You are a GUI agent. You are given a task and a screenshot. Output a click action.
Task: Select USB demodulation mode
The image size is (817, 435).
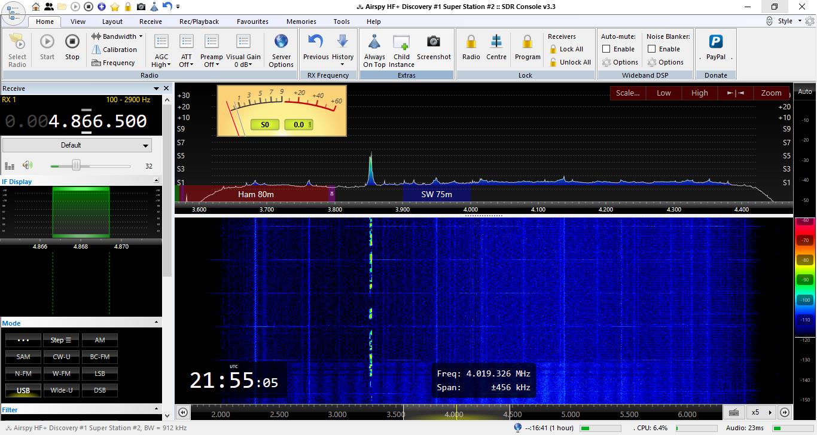(x=23, y=390)
